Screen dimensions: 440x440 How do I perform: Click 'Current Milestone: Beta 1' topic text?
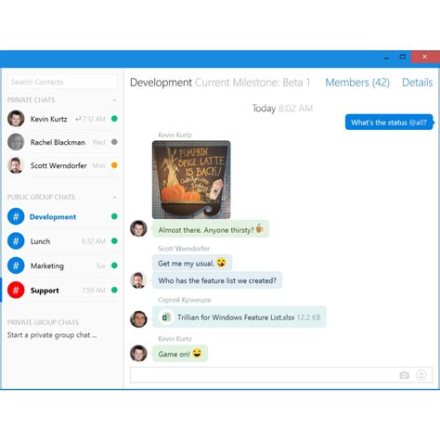pyautogui.click(x=252, y=83)
